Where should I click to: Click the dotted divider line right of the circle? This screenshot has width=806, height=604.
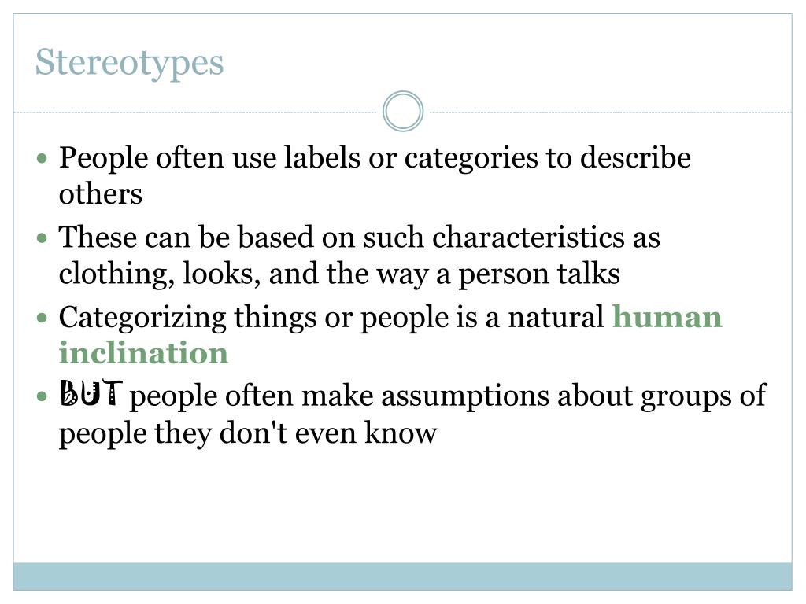(611, 112)
